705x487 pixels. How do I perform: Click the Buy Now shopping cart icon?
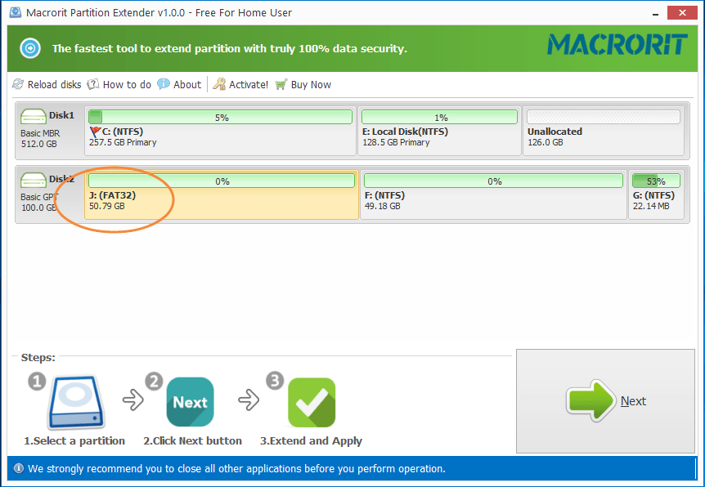pos(280,84)
